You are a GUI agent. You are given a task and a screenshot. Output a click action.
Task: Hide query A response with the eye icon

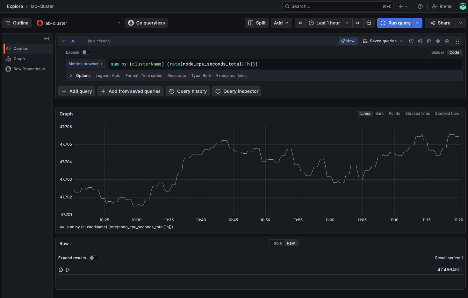pyautogui.click(x=438, y=41)
